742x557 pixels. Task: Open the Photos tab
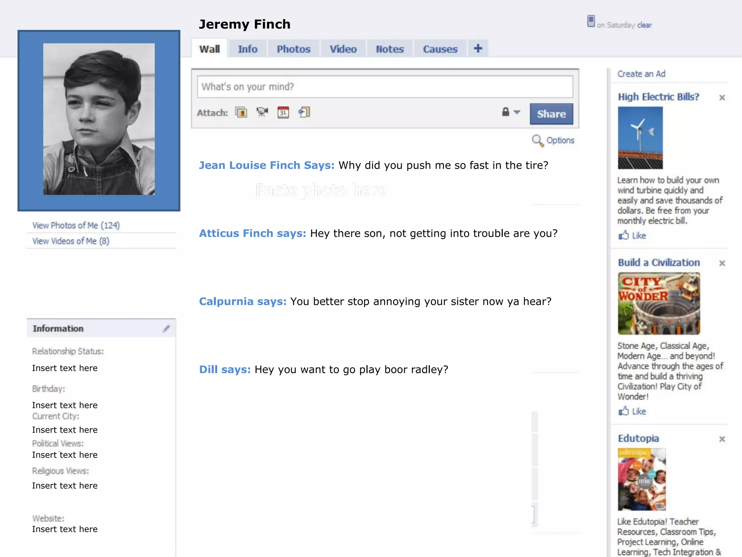(293, 49)
